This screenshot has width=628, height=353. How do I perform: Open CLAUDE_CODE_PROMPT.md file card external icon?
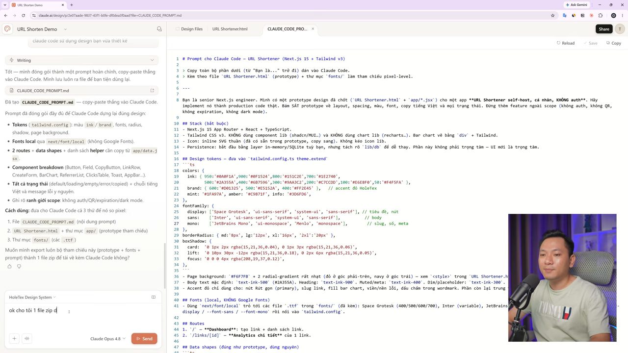[x=152, y=90]
